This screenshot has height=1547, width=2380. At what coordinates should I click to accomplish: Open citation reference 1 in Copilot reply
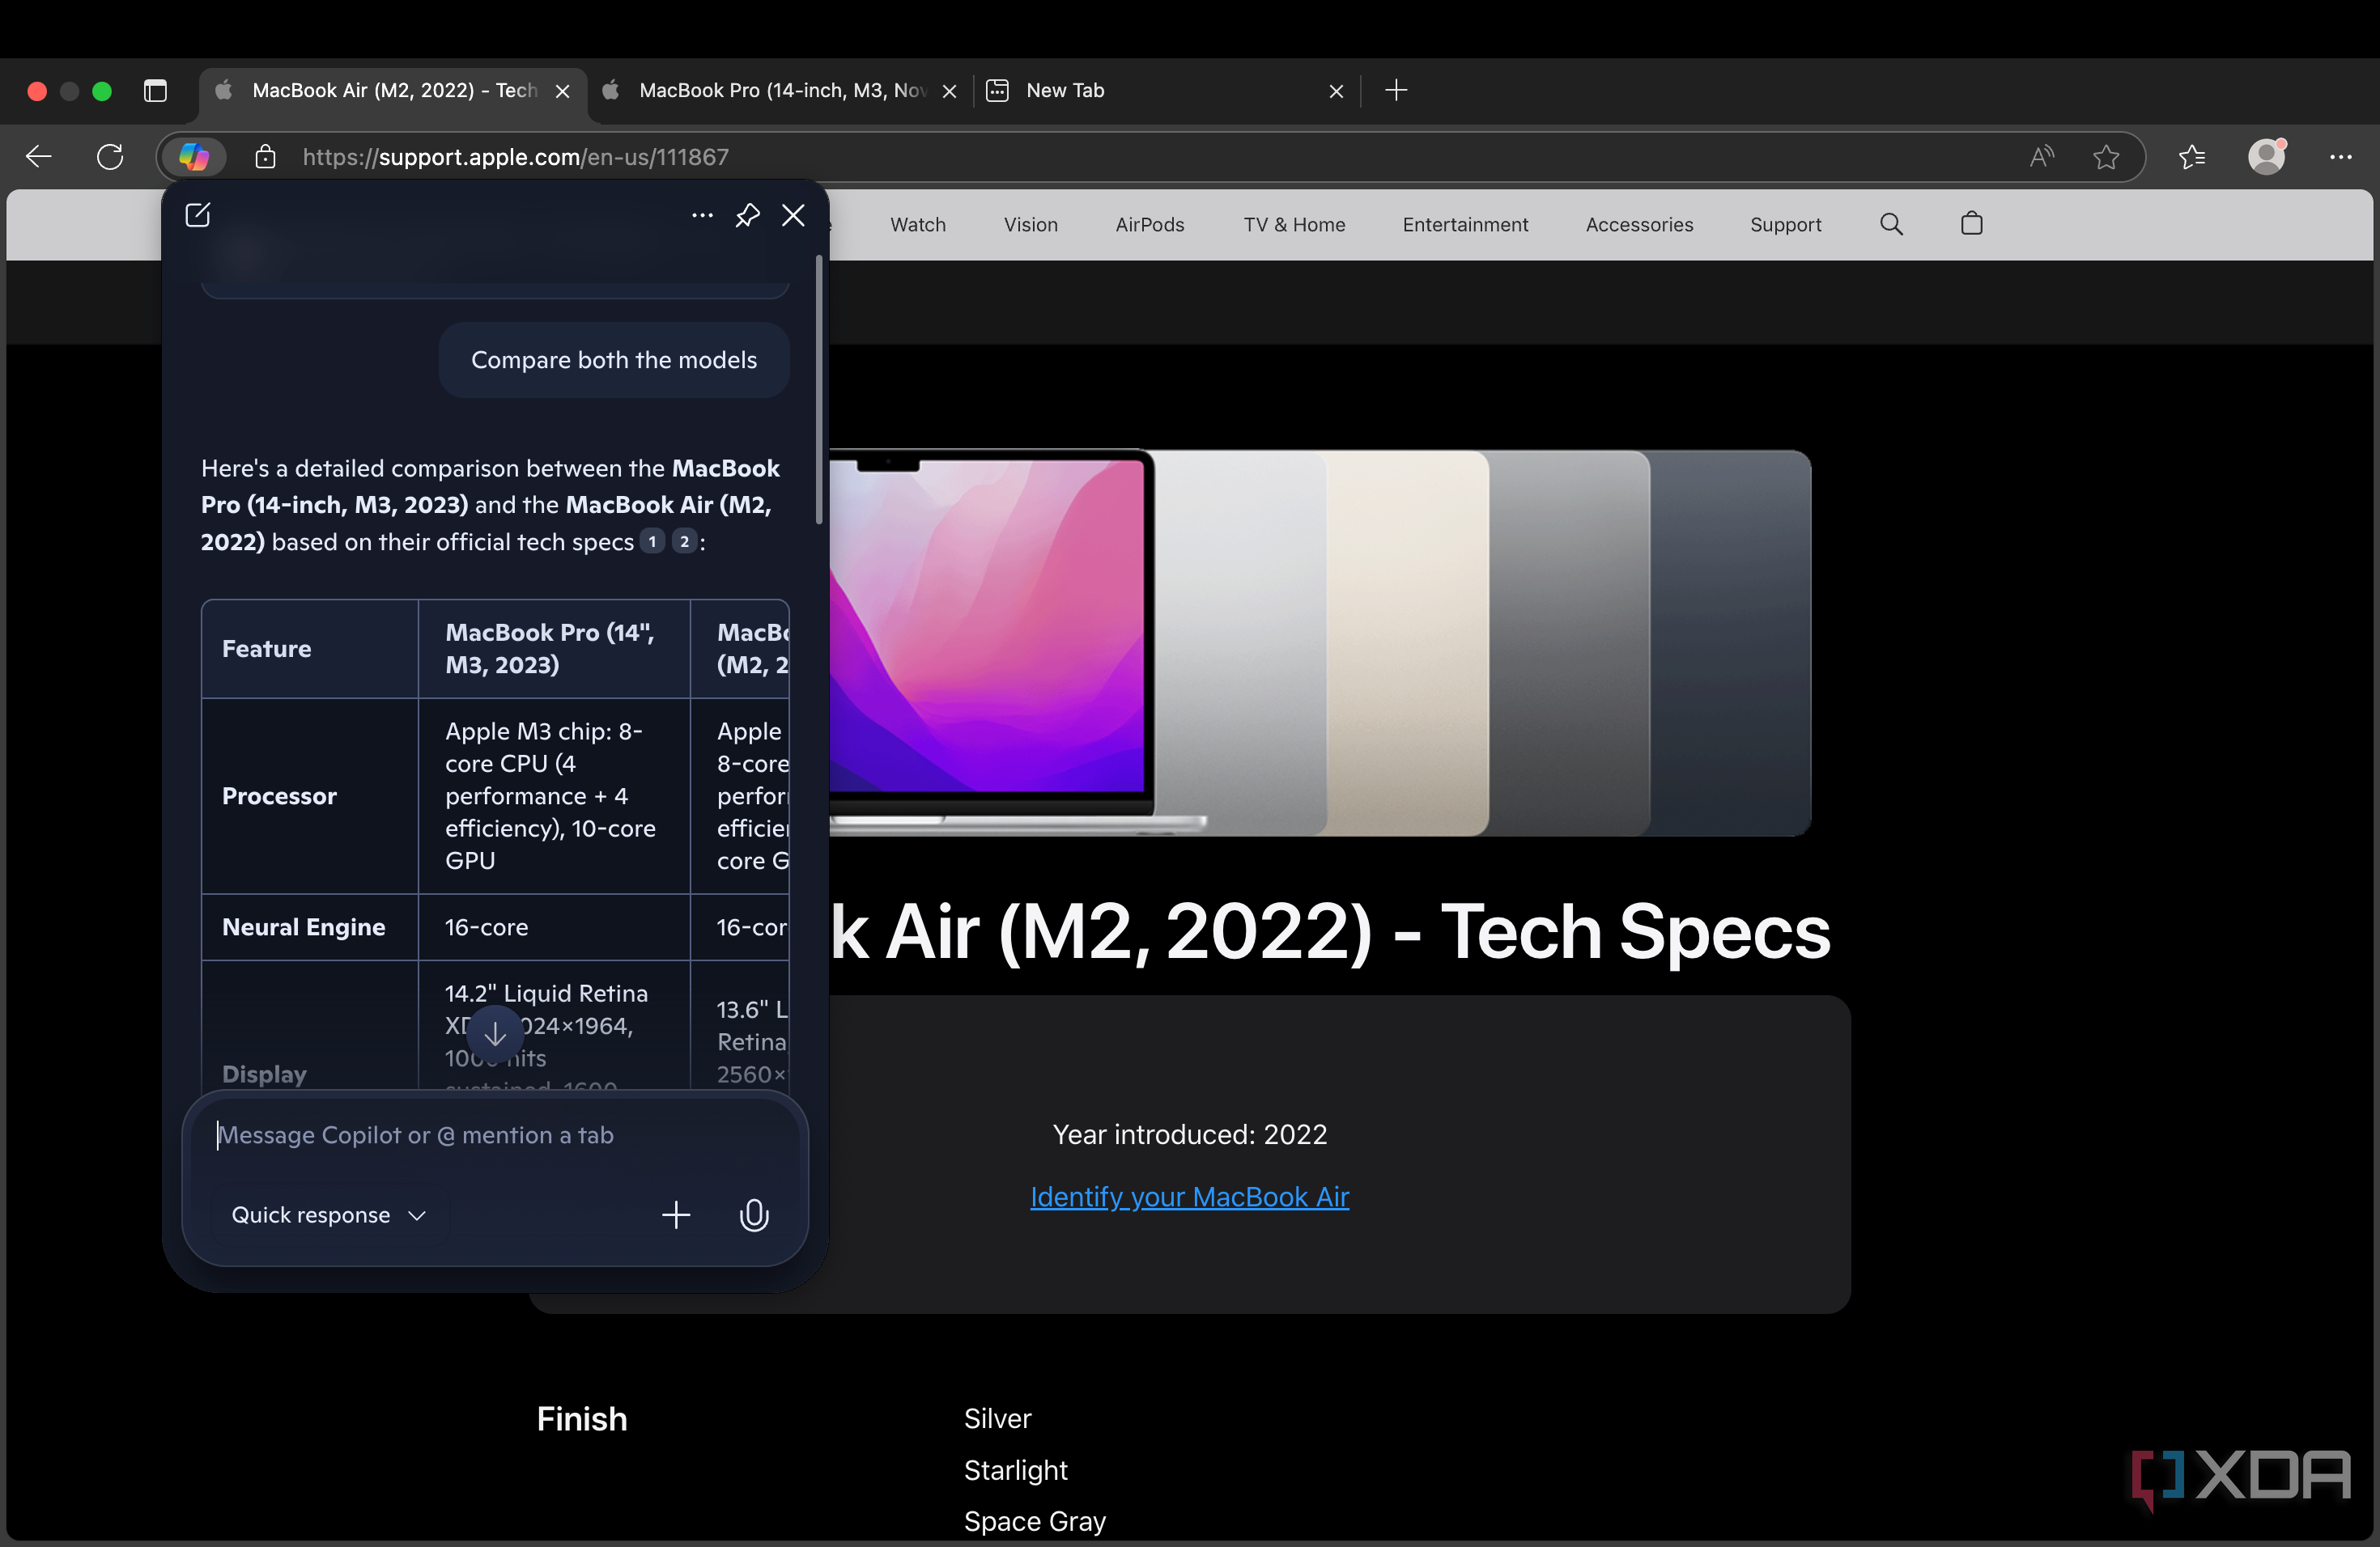[652, 540]
